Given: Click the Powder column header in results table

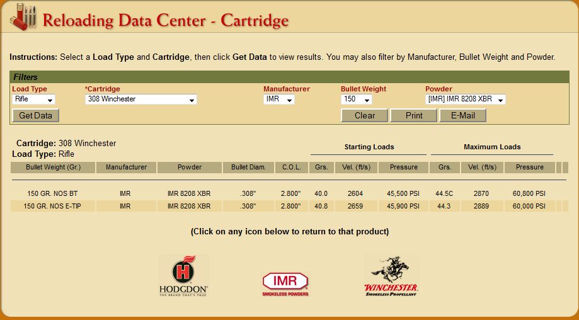Looking at the screenshot, I should click(x=190, y=167).
